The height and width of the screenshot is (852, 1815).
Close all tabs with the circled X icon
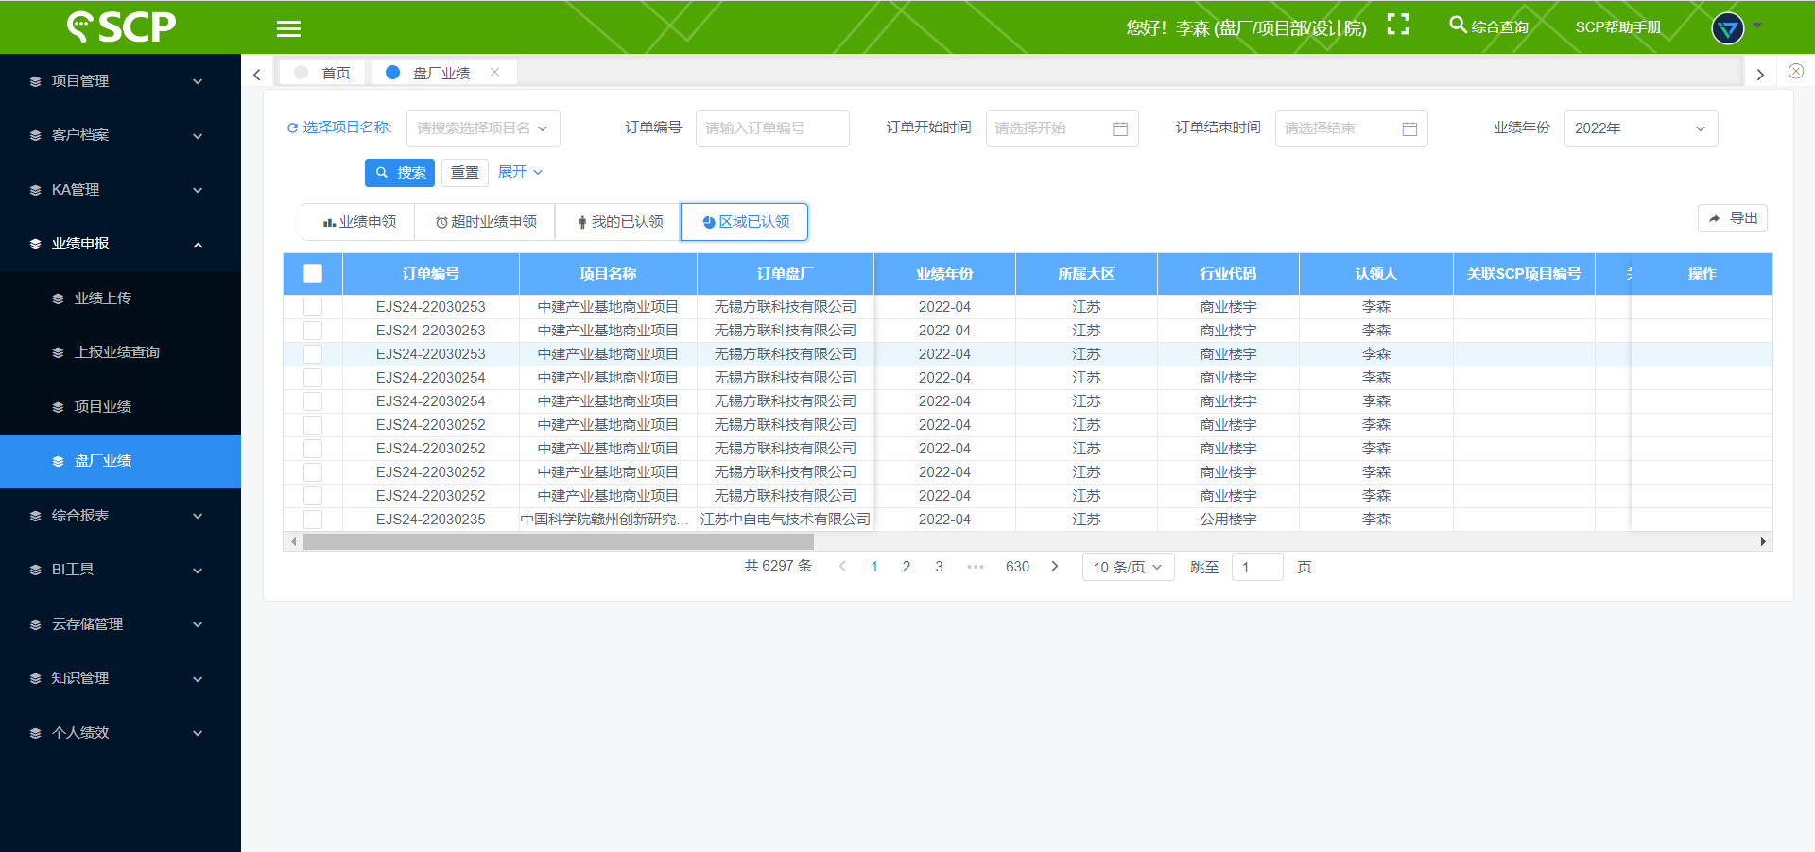point(1795,71)
